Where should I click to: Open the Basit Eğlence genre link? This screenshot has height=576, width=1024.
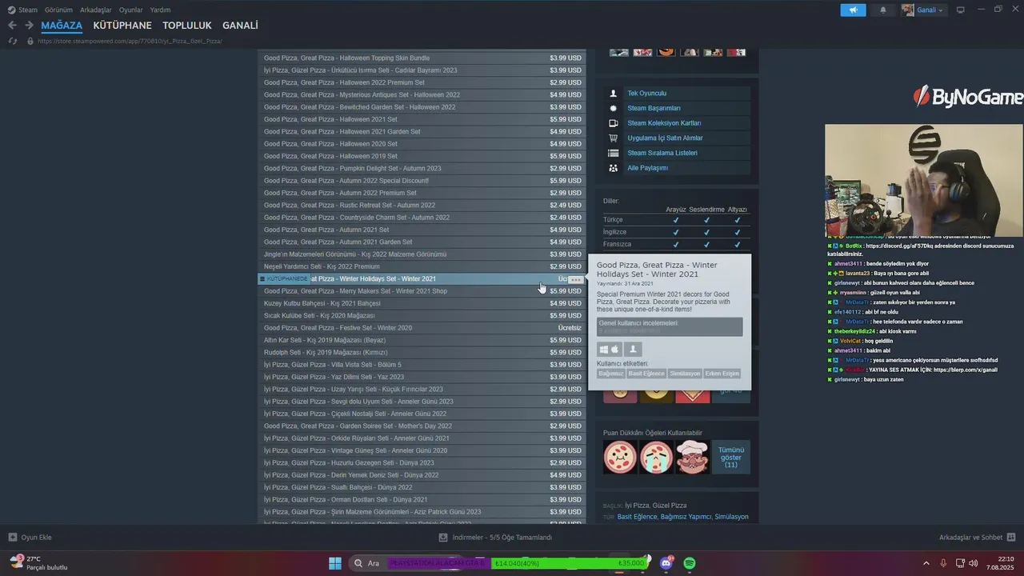638,517
